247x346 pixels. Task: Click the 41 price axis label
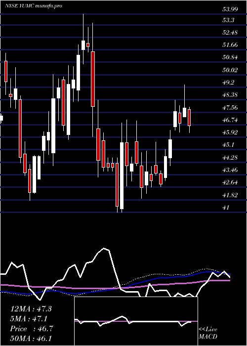click(x=226, y=208)
